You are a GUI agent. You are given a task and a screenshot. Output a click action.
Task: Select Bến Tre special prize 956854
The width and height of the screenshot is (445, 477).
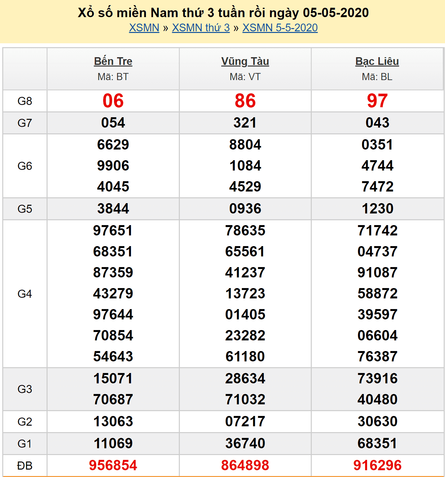point(113,465)
